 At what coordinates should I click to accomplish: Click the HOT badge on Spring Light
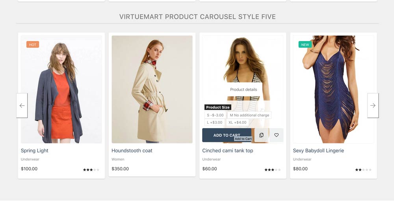tap(33, 45)
